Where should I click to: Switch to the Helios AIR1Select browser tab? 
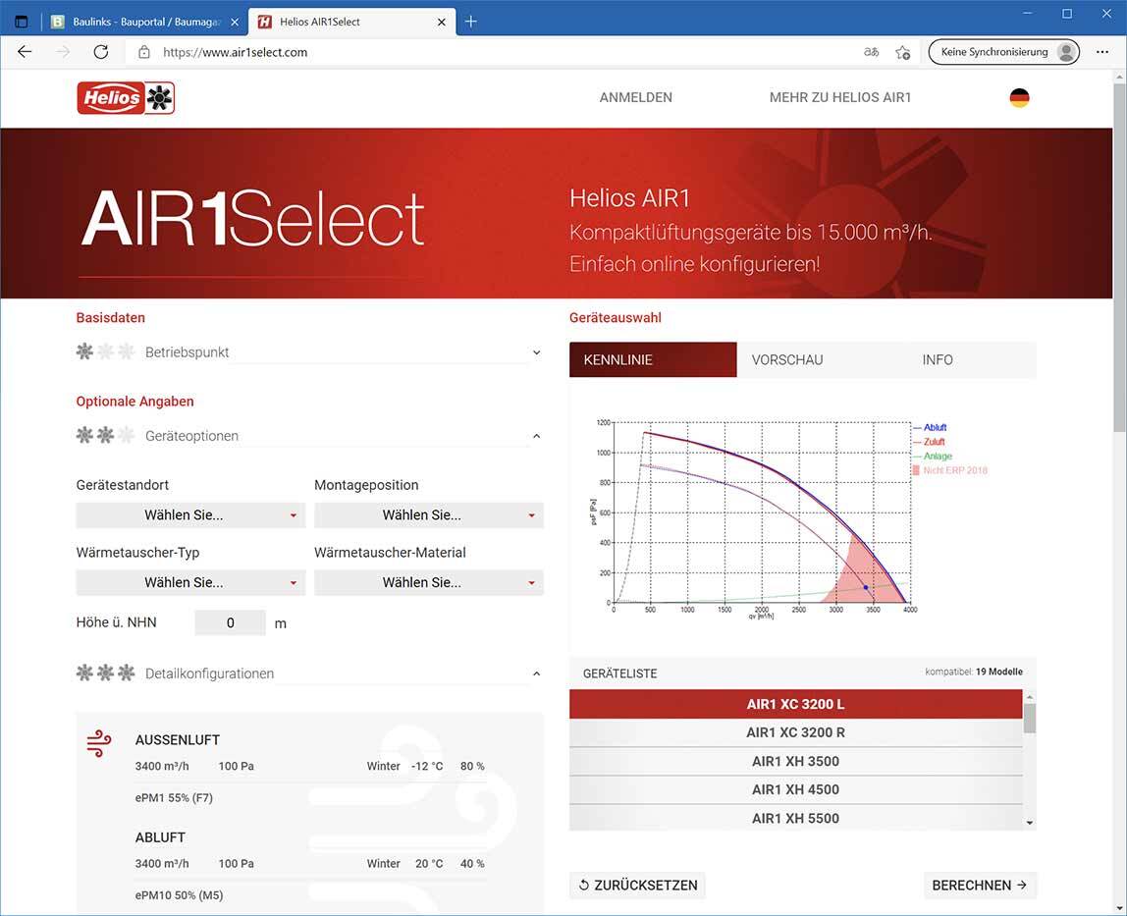click(x=351, y=23)
